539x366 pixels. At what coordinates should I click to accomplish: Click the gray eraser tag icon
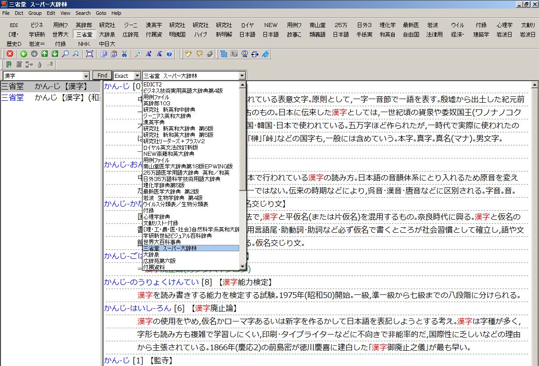210,54
